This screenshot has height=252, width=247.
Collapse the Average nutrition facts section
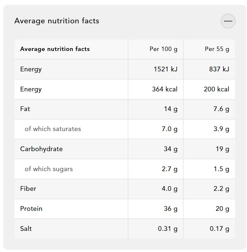point(228,21)
